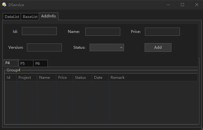Open the P4 sub-tab

coord(11,63)
